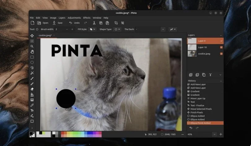Select the Move Selected tool
Screen dimensions: 251x146
(32, 36)
